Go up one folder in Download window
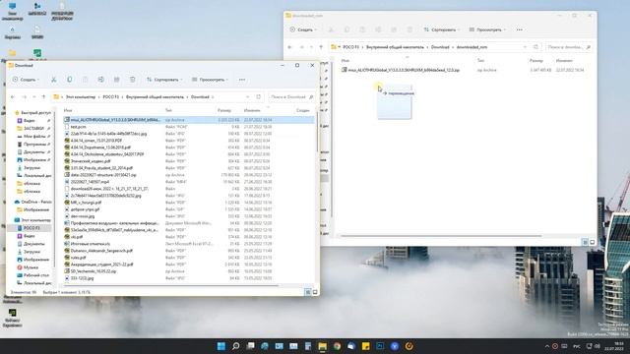 click(43, 97)
